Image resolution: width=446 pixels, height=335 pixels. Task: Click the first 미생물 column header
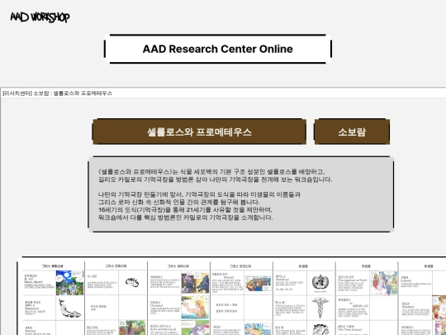click(x=303, y=266)
